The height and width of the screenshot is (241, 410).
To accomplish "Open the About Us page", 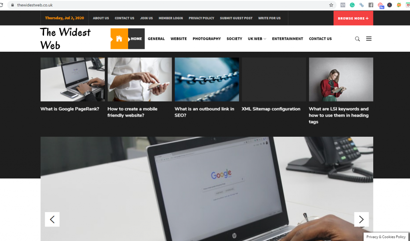I will click(100, 18).
